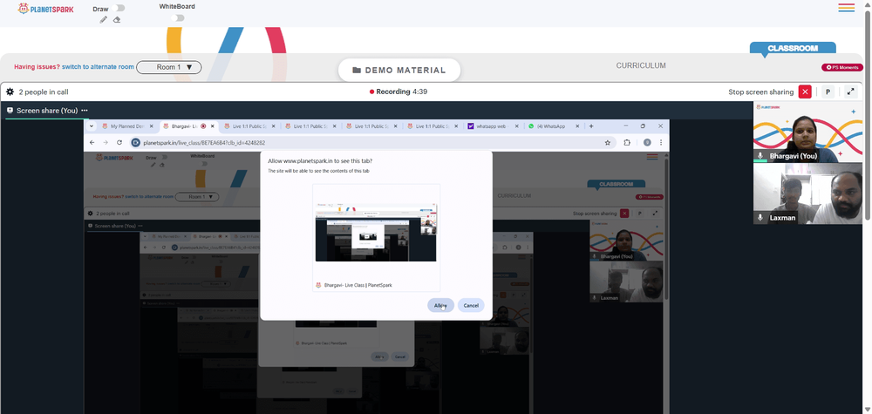Click the '2 people in call' text

click(x=44, y=92)
